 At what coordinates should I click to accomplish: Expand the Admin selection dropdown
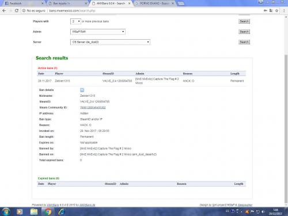(98, 32)
